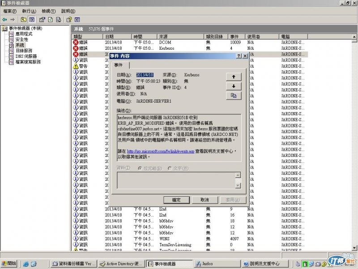Click the Forward arrow toolbar icon
The height and width of the screenshot is (269, 358).
click(13, 20)
